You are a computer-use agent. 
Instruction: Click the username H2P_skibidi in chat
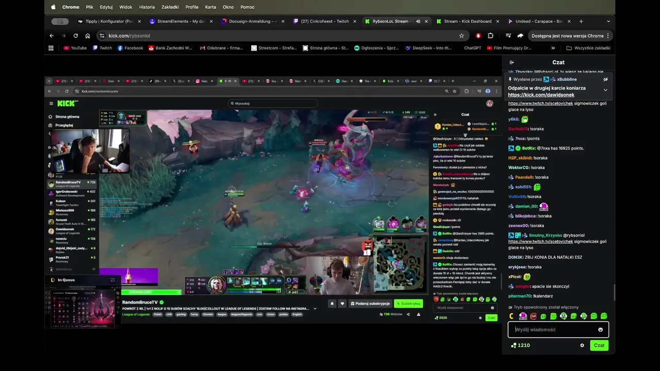(x=520, y=158)
